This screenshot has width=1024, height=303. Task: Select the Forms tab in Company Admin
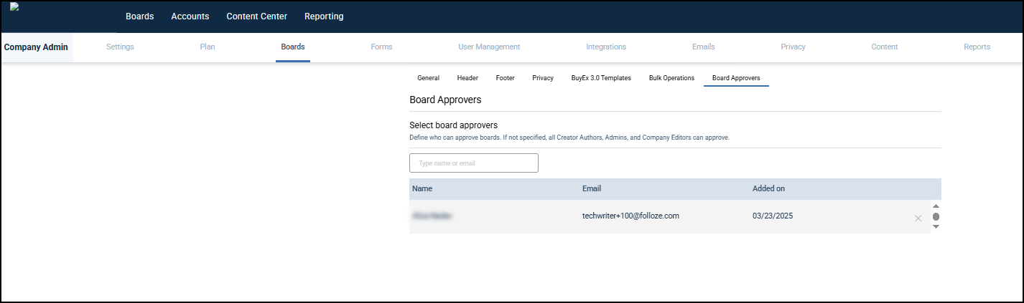pyautogui.click(x=381, y=47)
